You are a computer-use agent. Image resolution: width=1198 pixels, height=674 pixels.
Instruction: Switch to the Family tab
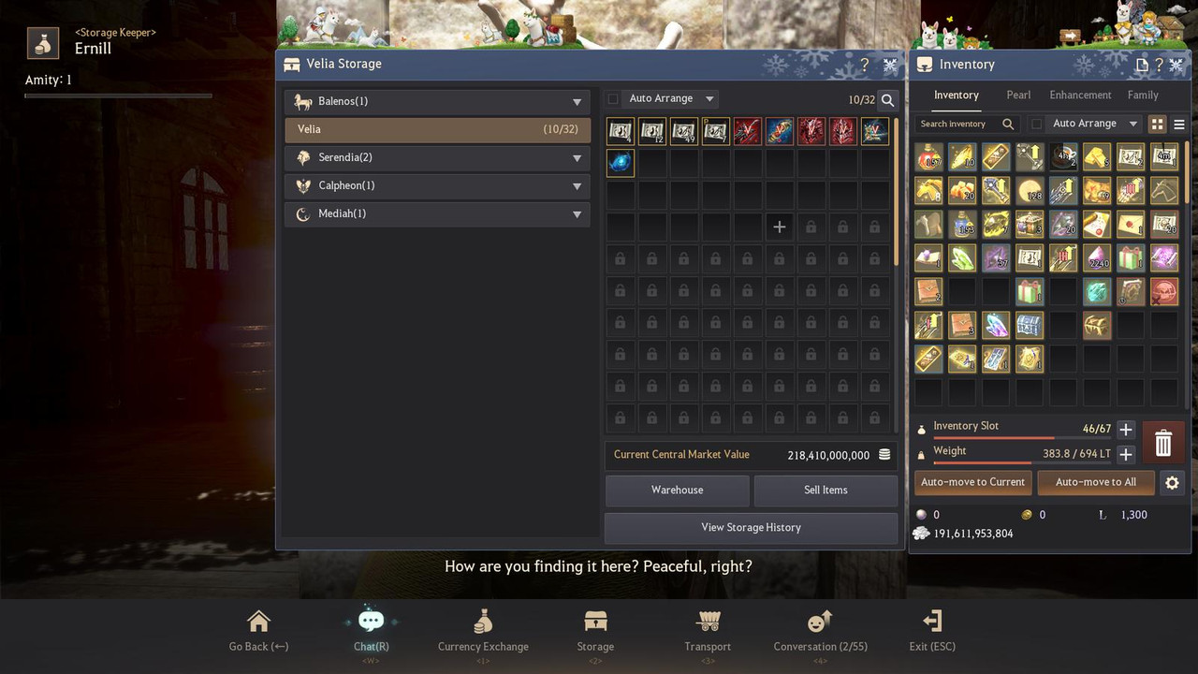[1143, 95]
